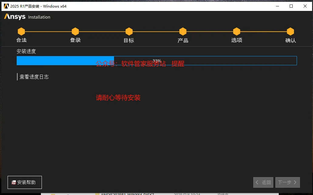This screenshot has width=313, height=195.
Task: Click the 产品 step label
Action: 183,41
